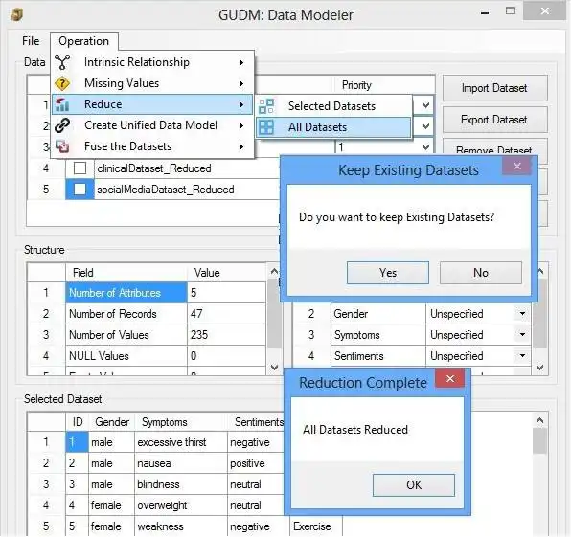Click No in Keep Existing Datasets dialog
This screenshot has width=571, height=537.
481,273
